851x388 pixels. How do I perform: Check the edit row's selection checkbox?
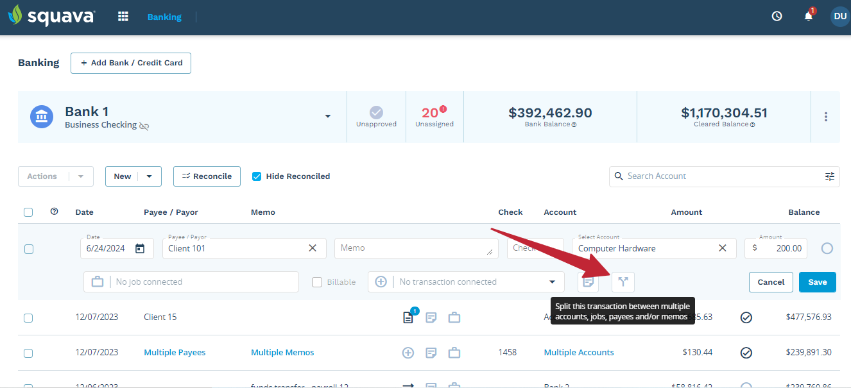29,249
